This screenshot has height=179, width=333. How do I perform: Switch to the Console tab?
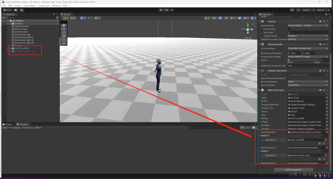[x=22, y=124]
